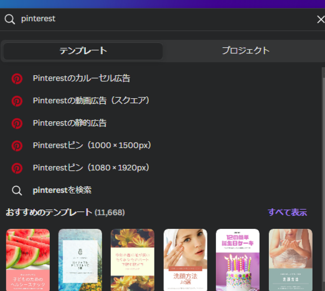Click Pinterest logo beside 動画広告(スクエア)
325x291 pixels.
(17, 101)
